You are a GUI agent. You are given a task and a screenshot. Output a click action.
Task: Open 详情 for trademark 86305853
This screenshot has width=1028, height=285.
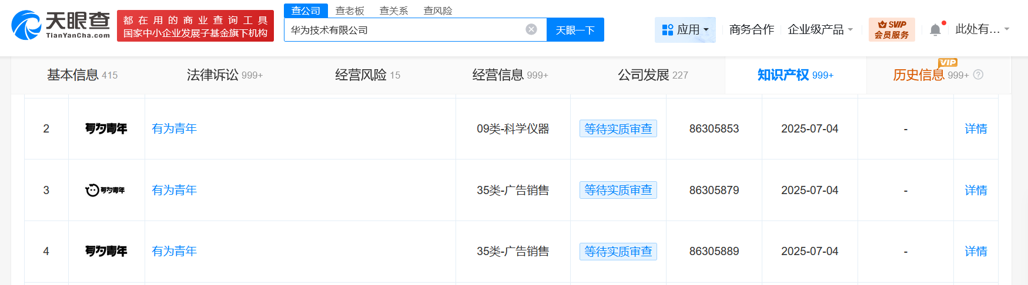976,129
